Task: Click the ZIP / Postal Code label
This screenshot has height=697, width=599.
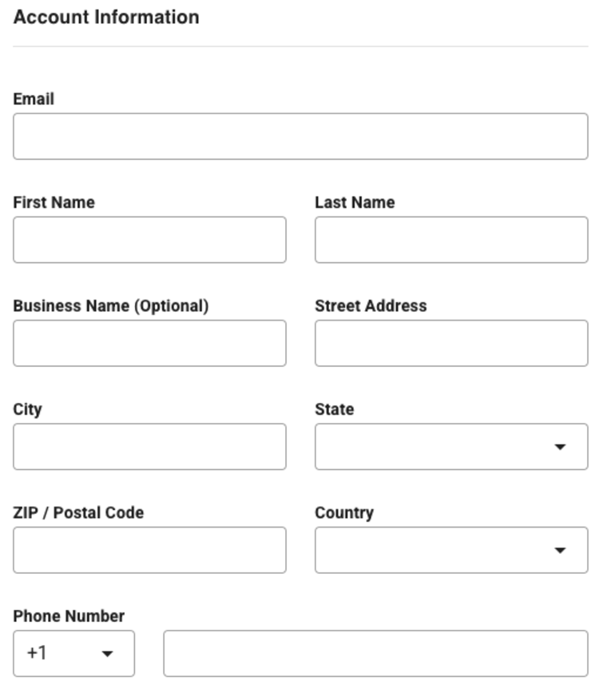Action: [78, 512]
